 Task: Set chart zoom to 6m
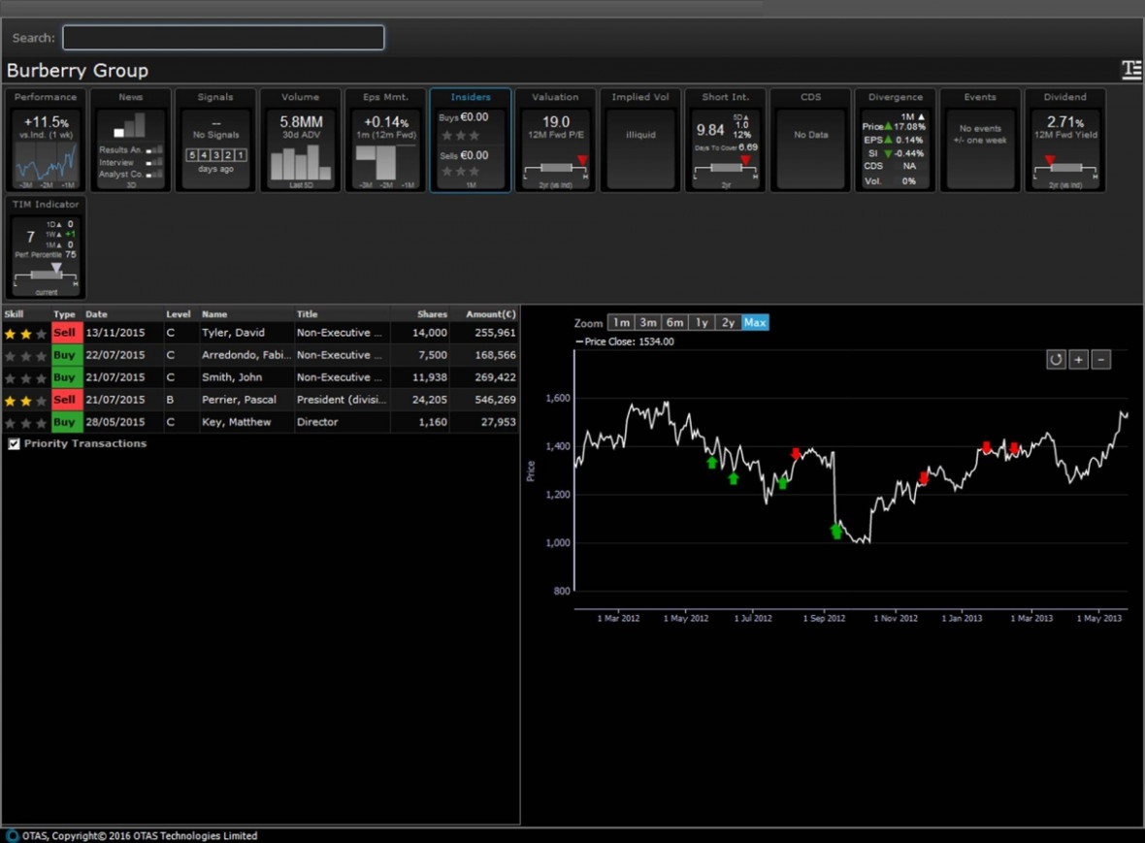pos(675,323)
